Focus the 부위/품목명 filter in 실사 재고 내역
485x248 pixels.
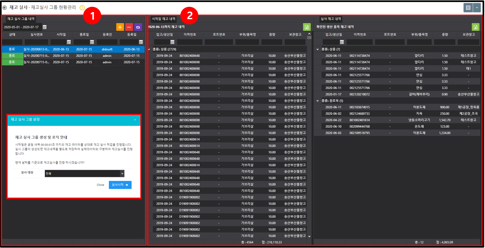point(419,42)
